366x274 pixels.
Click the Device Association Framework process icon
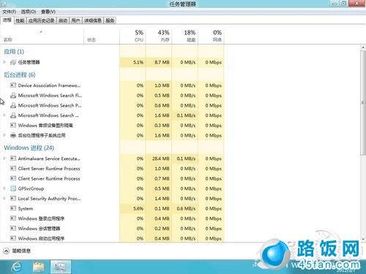coord(13,85)
